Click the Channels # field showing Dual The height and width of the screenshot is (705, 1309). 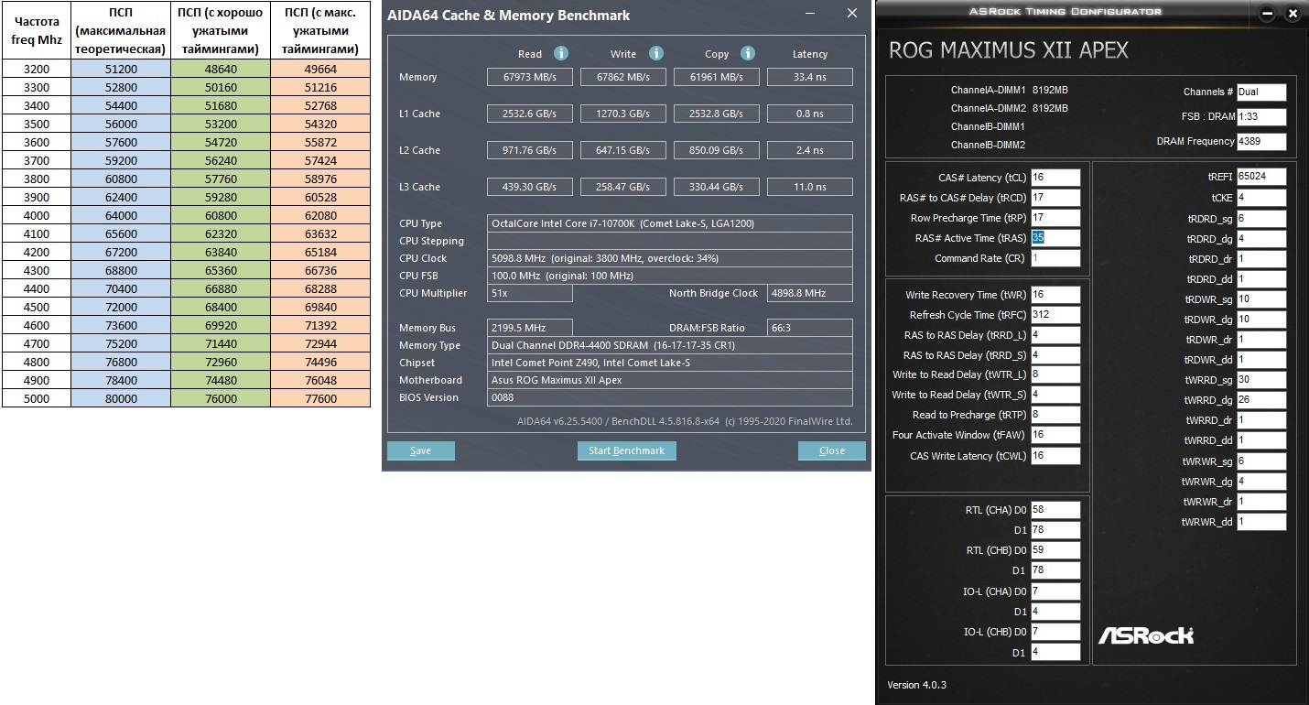pyautogui.click(x=1261, y=92)
